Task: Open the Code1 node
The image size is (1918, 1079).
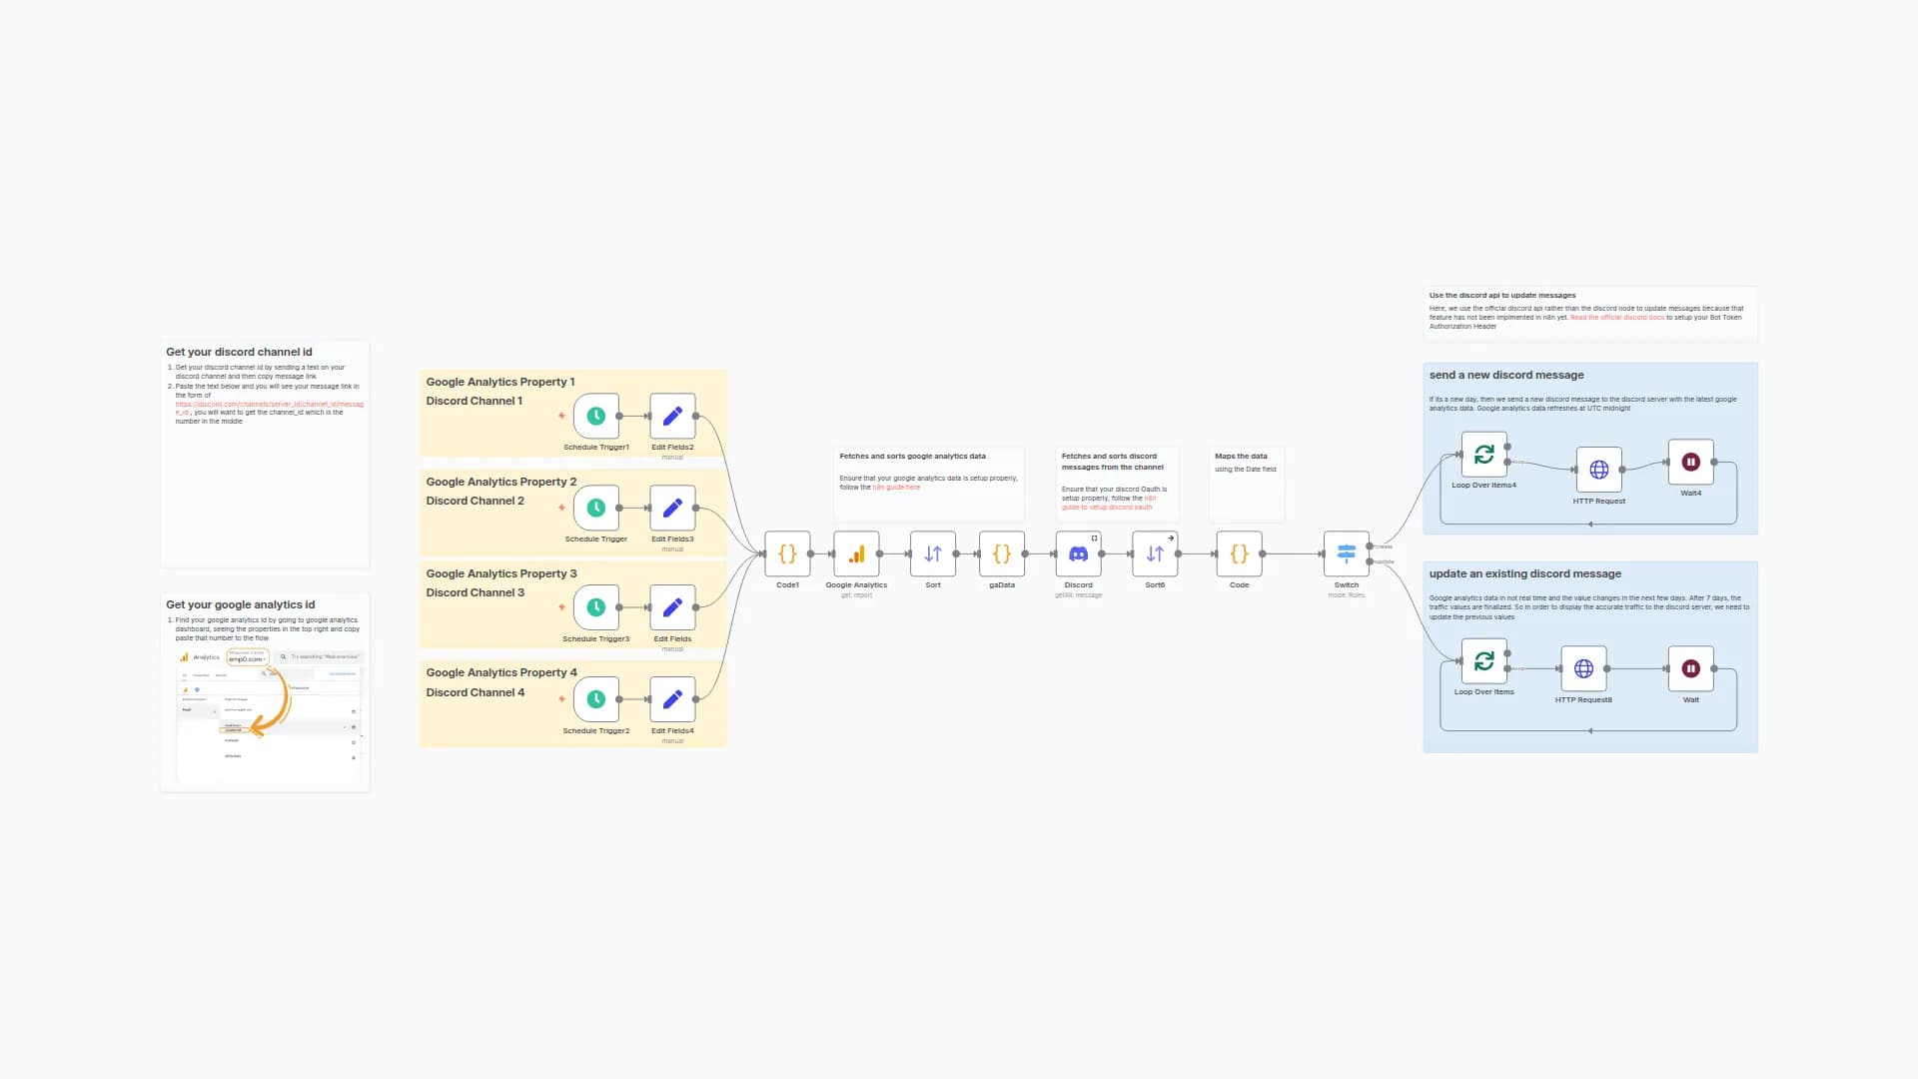Action: click(x=787, y=553)
